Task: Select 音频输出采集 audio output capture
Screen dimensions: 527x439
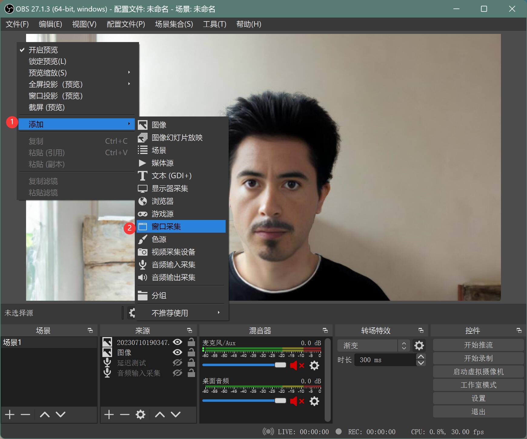Action: (x=181, y=277)
